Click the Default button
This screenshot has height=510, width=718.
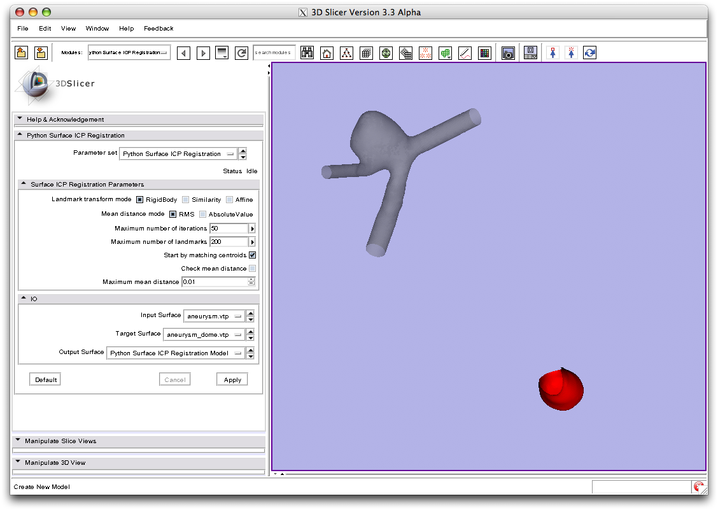pos(46,379)
